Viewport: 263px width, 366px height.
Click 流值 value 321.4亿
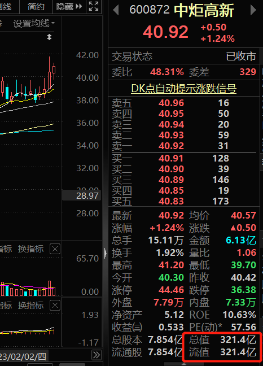pyautogui.click(x=238, y=352)
